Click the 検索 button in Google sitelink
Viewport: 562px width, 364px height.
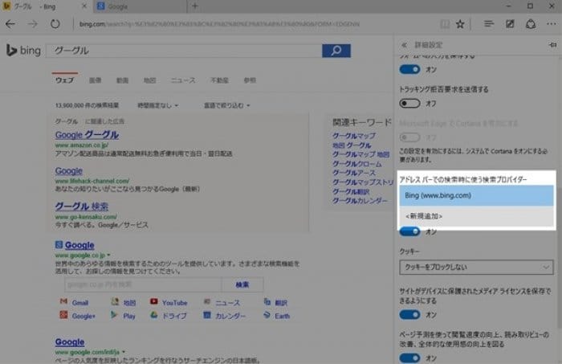click(x=242, y=284)
